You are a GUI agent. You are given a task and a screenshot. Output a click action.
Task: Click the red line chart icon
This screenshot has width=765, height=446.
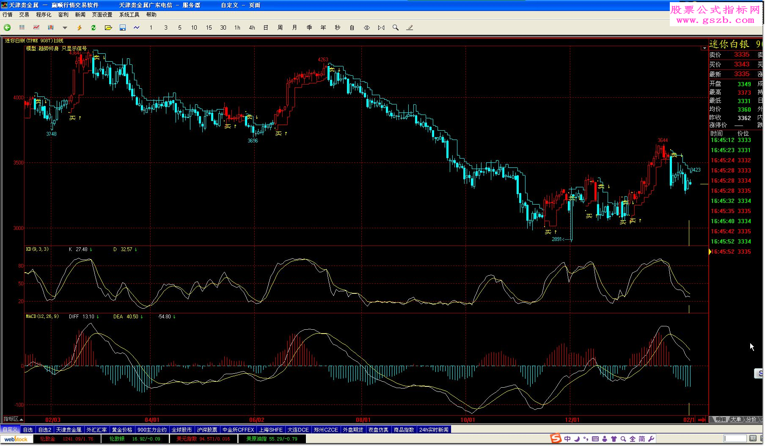click(x=36, y=27)
